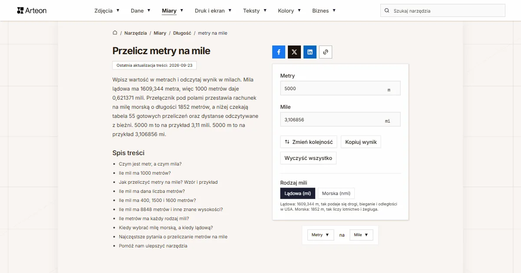Open the Miary menu
The width and height of the screenshot is (521, 273).
172,11
